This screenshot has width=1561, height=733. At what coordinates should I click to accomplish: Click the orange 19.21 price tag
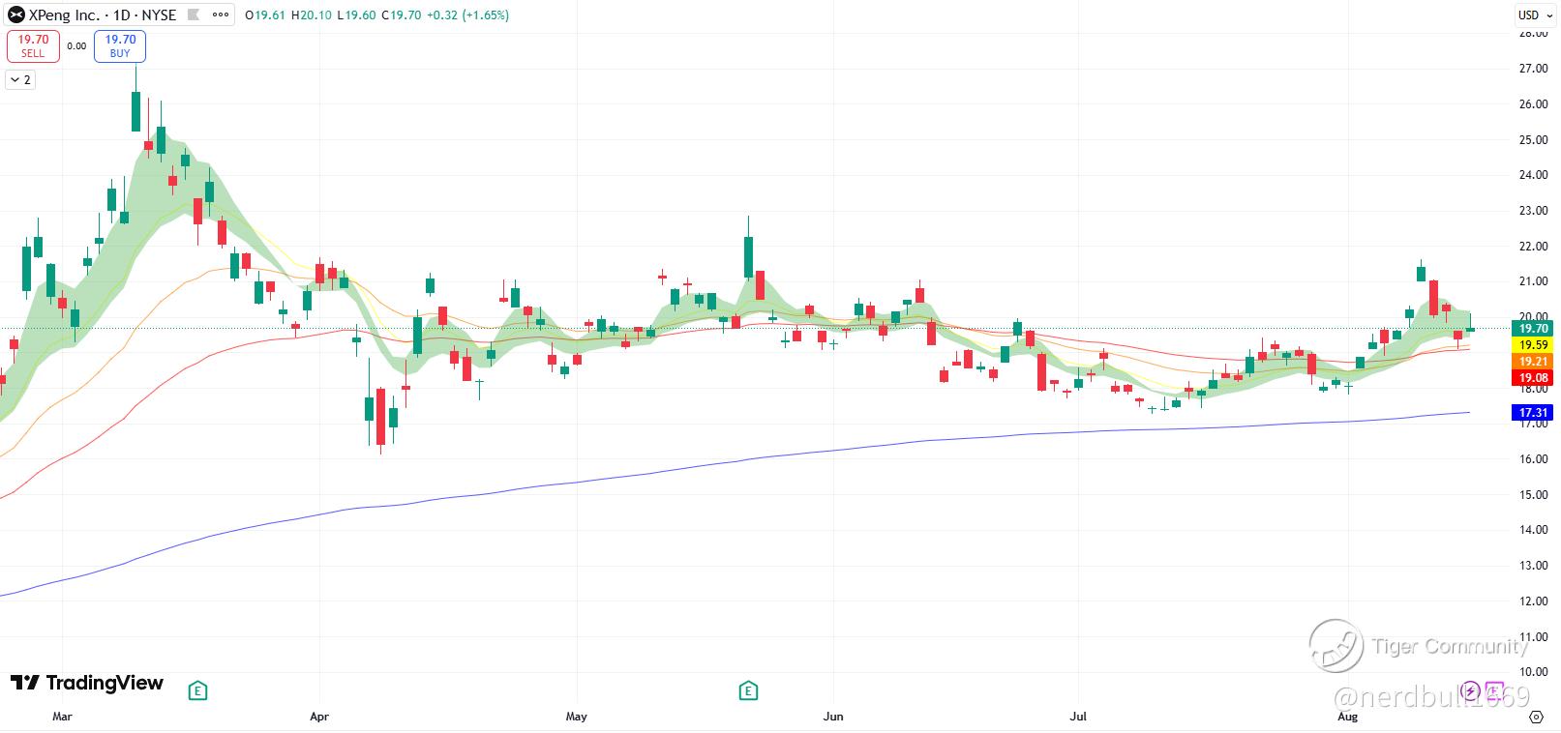[x=1532, y=362]
